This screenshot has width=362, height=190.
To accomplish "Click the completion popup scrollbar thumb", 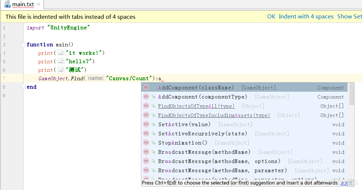I will pyautogui.click(x=352, y=94).
